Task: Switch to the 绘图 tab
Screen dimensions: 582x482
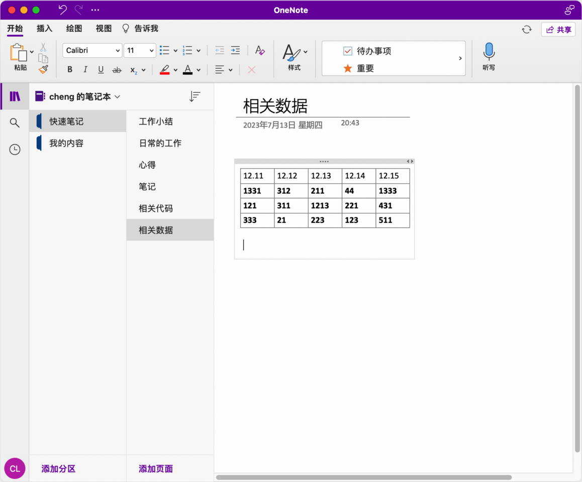Action: tap(74, 29)
